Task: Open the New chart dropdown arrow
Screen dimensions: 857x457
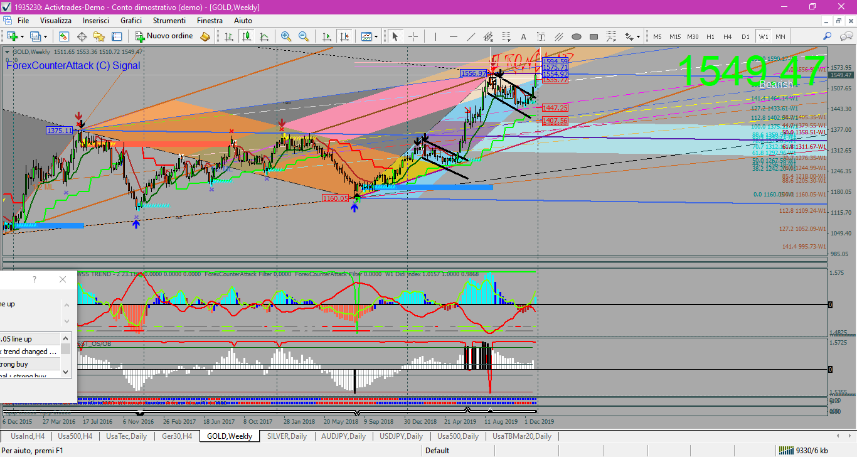Action: point(23,36)
